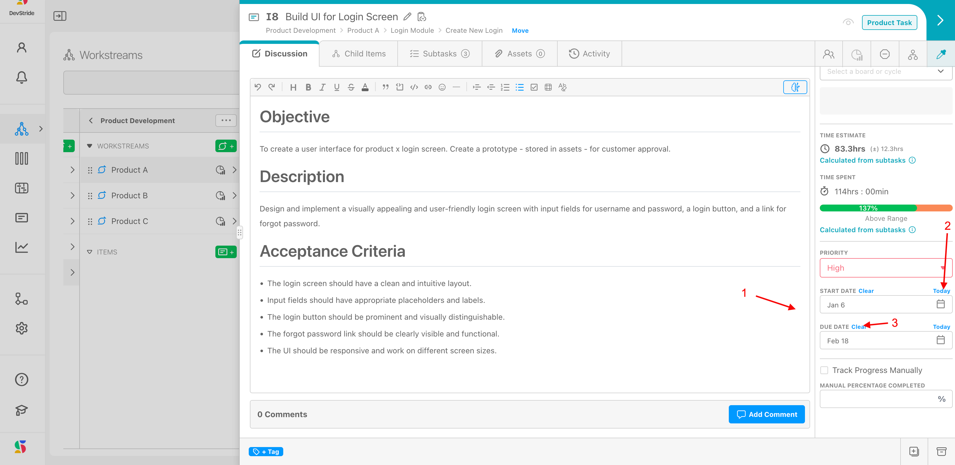Insert a table in the editor
955x465 pixels.
[548, 87]
